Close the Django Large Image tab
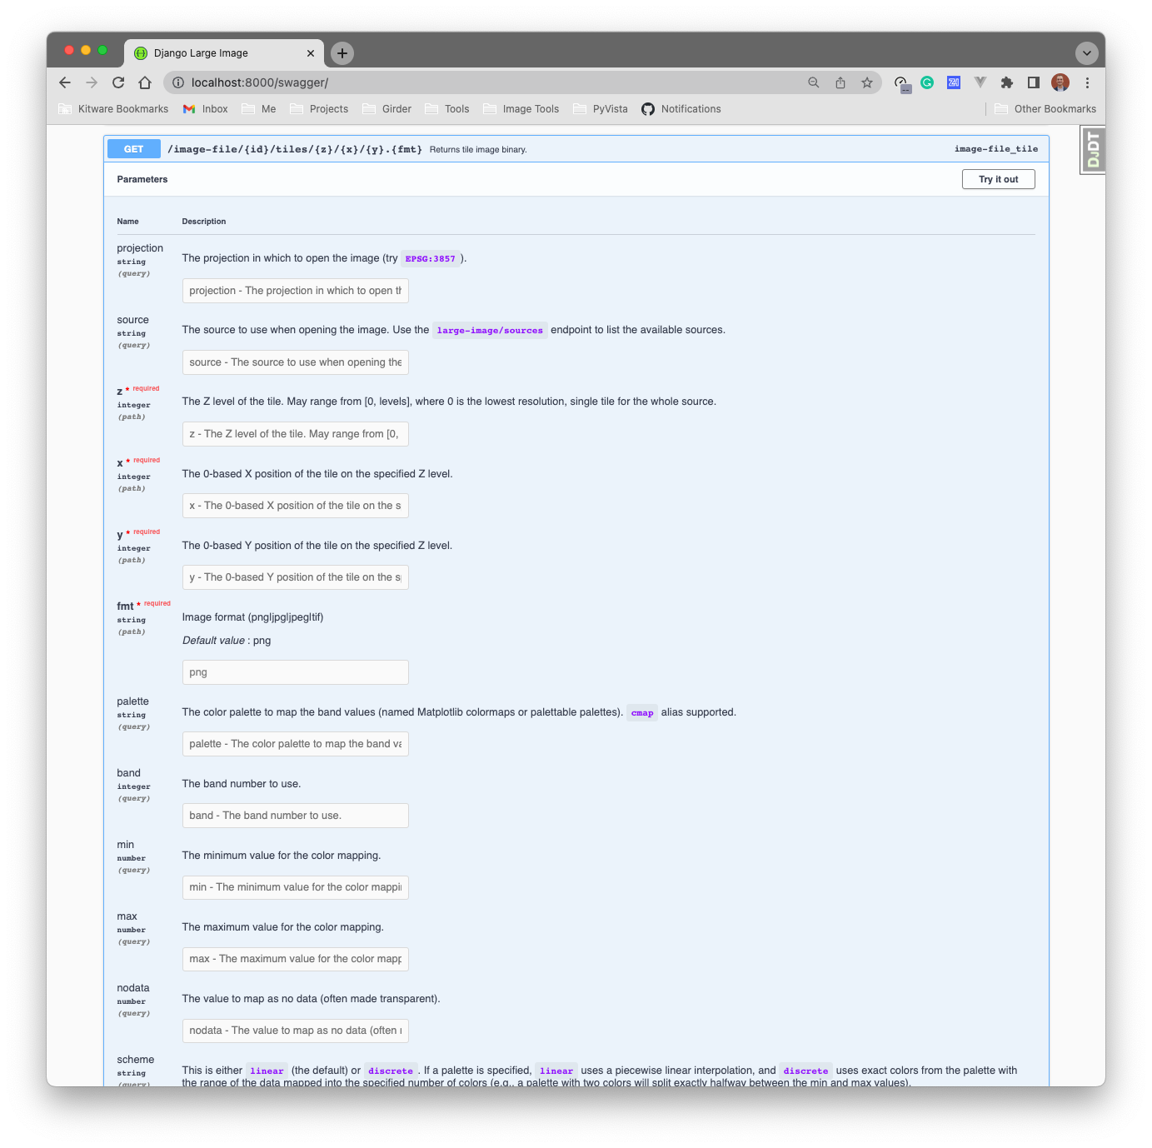The height and width of the screenshot is (1148, 1152). 311,53
